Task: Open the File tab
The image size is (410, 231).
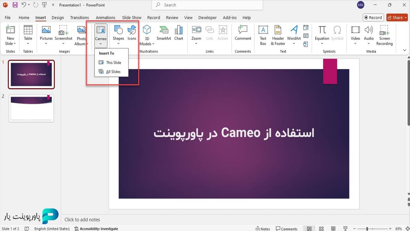Action: pos(8,18)
